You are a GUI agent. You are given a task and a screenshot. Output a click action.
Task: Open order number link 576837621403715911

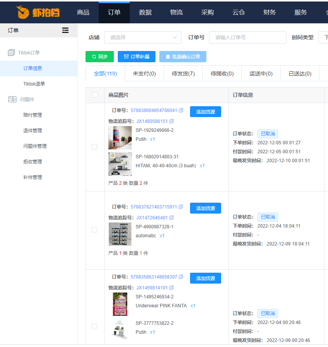click(154, 207)
